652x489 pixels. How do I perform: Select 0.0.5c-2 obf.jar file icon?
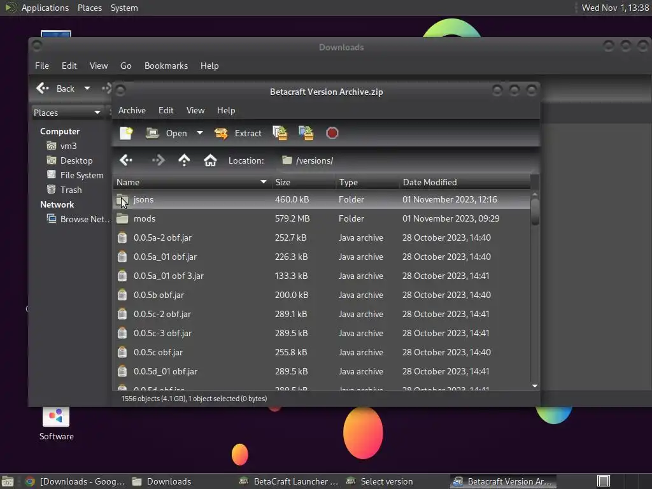[x=122, y=315]
